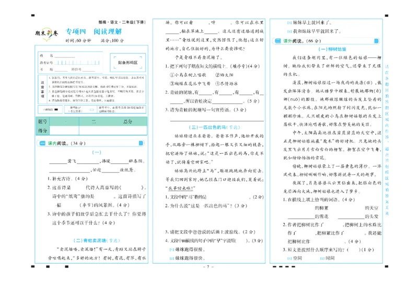
Task: Click the 课外阅读。(66分) heading
Action: click(x=302, y=41)
